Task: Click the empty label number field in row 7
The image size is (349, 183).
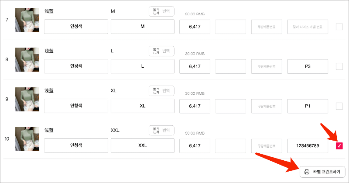Action: [308, 27]
